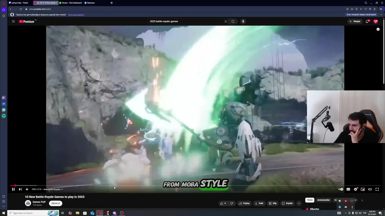
Task: Open the Oluştur create menu
Action: (x=355, y=21)
